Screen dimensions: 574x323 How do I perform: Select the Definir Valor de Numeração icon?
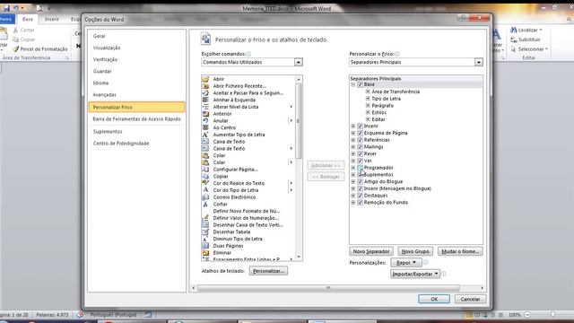(x=205, y=218)
